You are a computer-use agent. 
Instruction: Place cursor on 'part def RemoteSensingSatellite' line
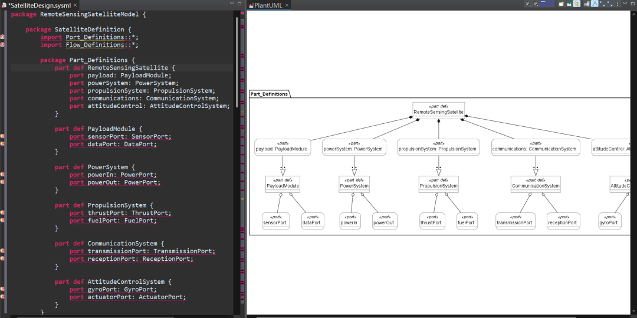coord(115,67)
